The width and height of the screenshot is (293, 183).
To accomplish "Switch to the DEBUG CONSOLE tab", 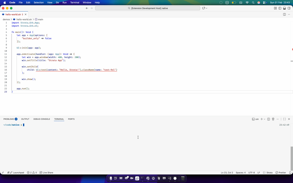I will [x=41, y=119].
